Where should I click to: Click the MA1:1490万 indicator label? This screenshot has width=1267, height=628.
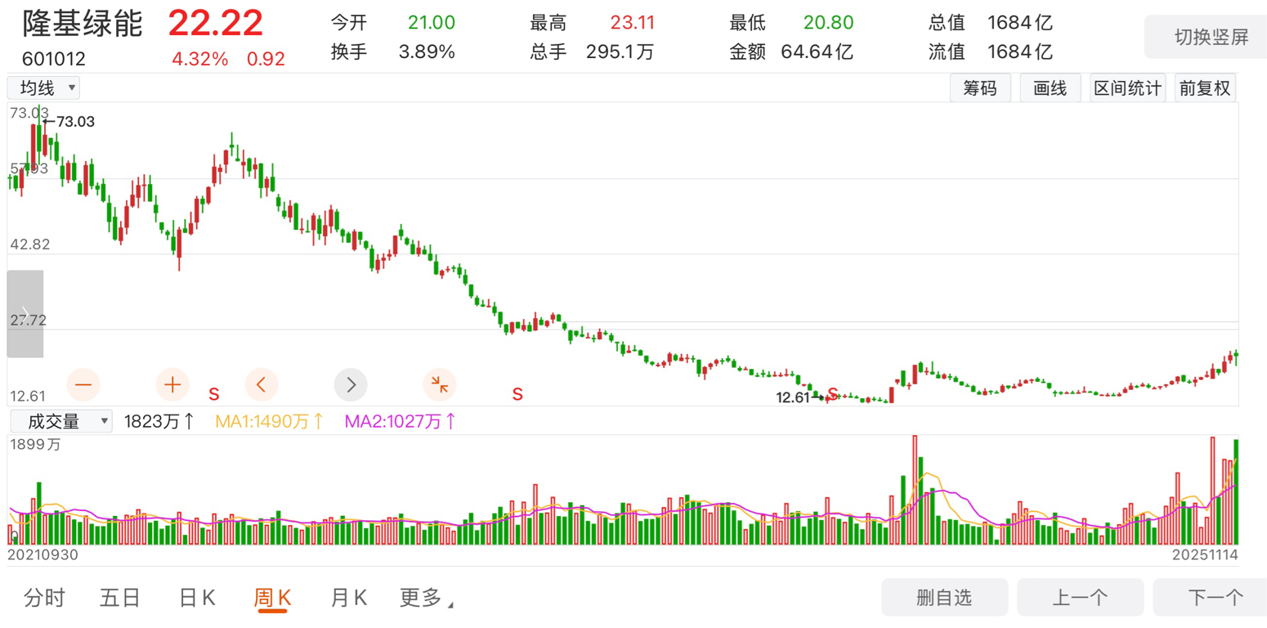point(270,422)
